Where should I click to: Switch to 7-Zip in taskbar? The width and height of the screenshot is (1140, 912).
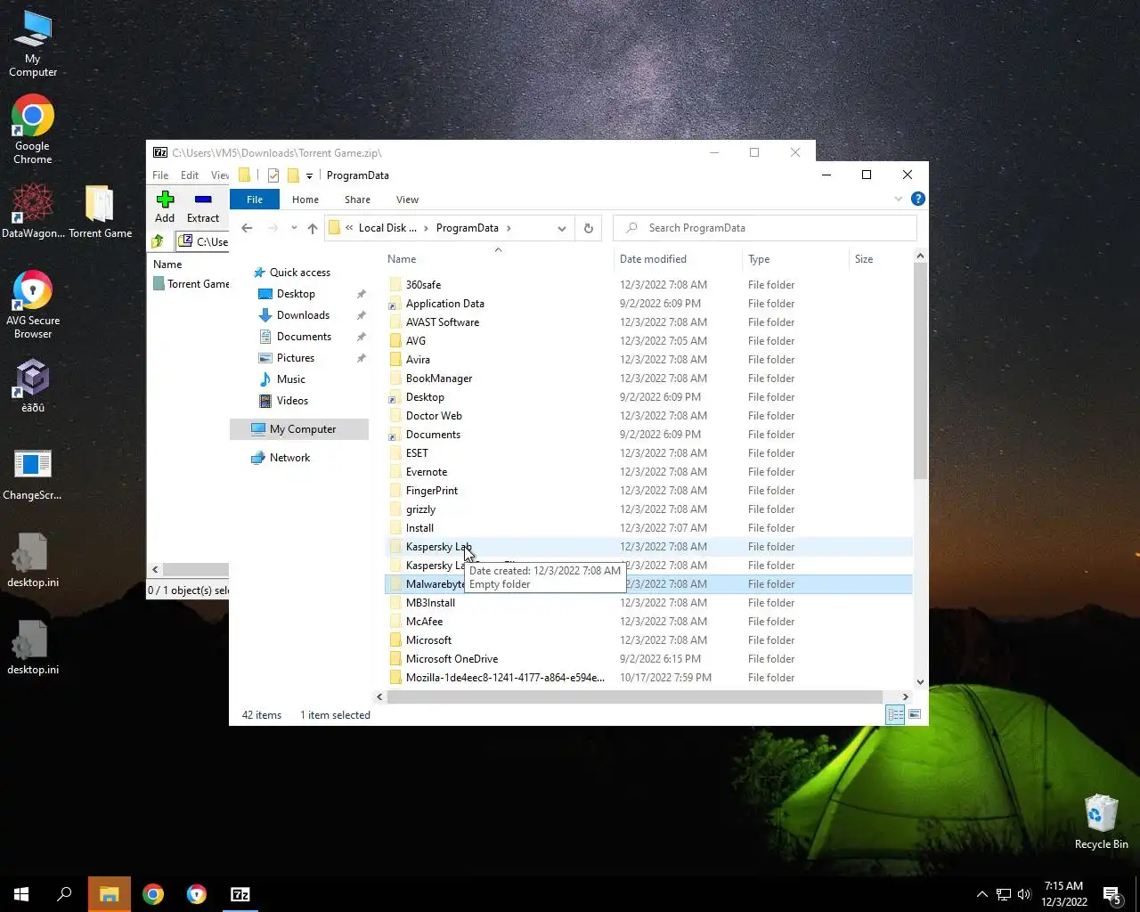click(240, 894)
